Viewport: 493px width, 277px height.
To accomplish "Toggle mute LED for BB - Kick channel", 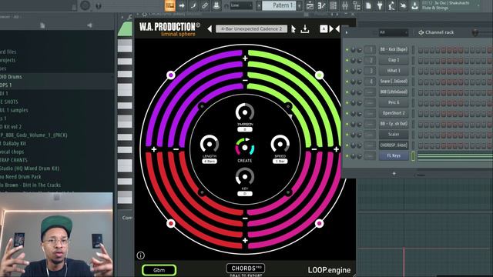I will click(x=347, y=49).
